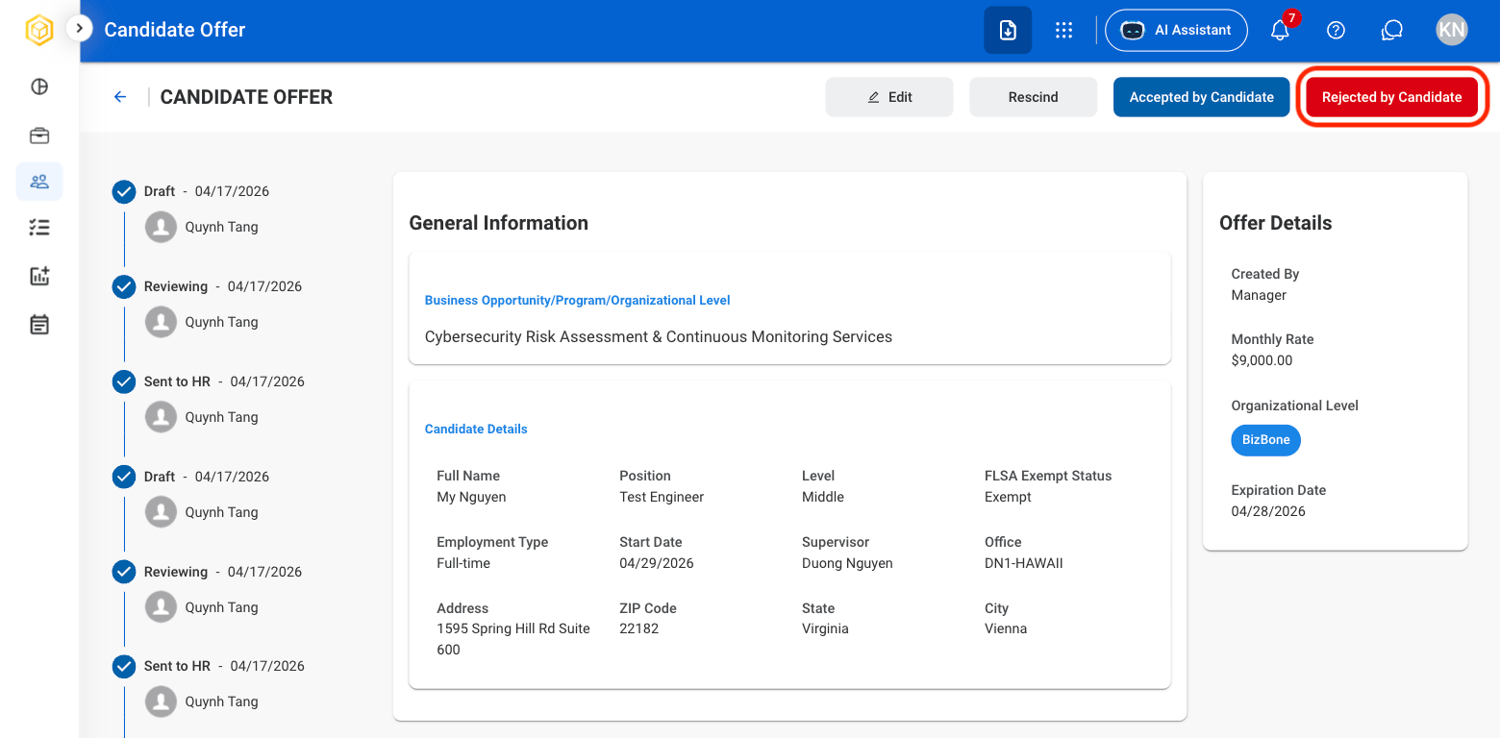Open the briefcase icon in sidebar

[39, 135]
